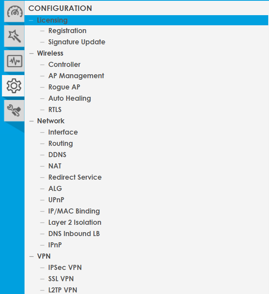Open the Dashboard gauge icon
This screenshot has height=294, width=269.
tap(14, 11)
